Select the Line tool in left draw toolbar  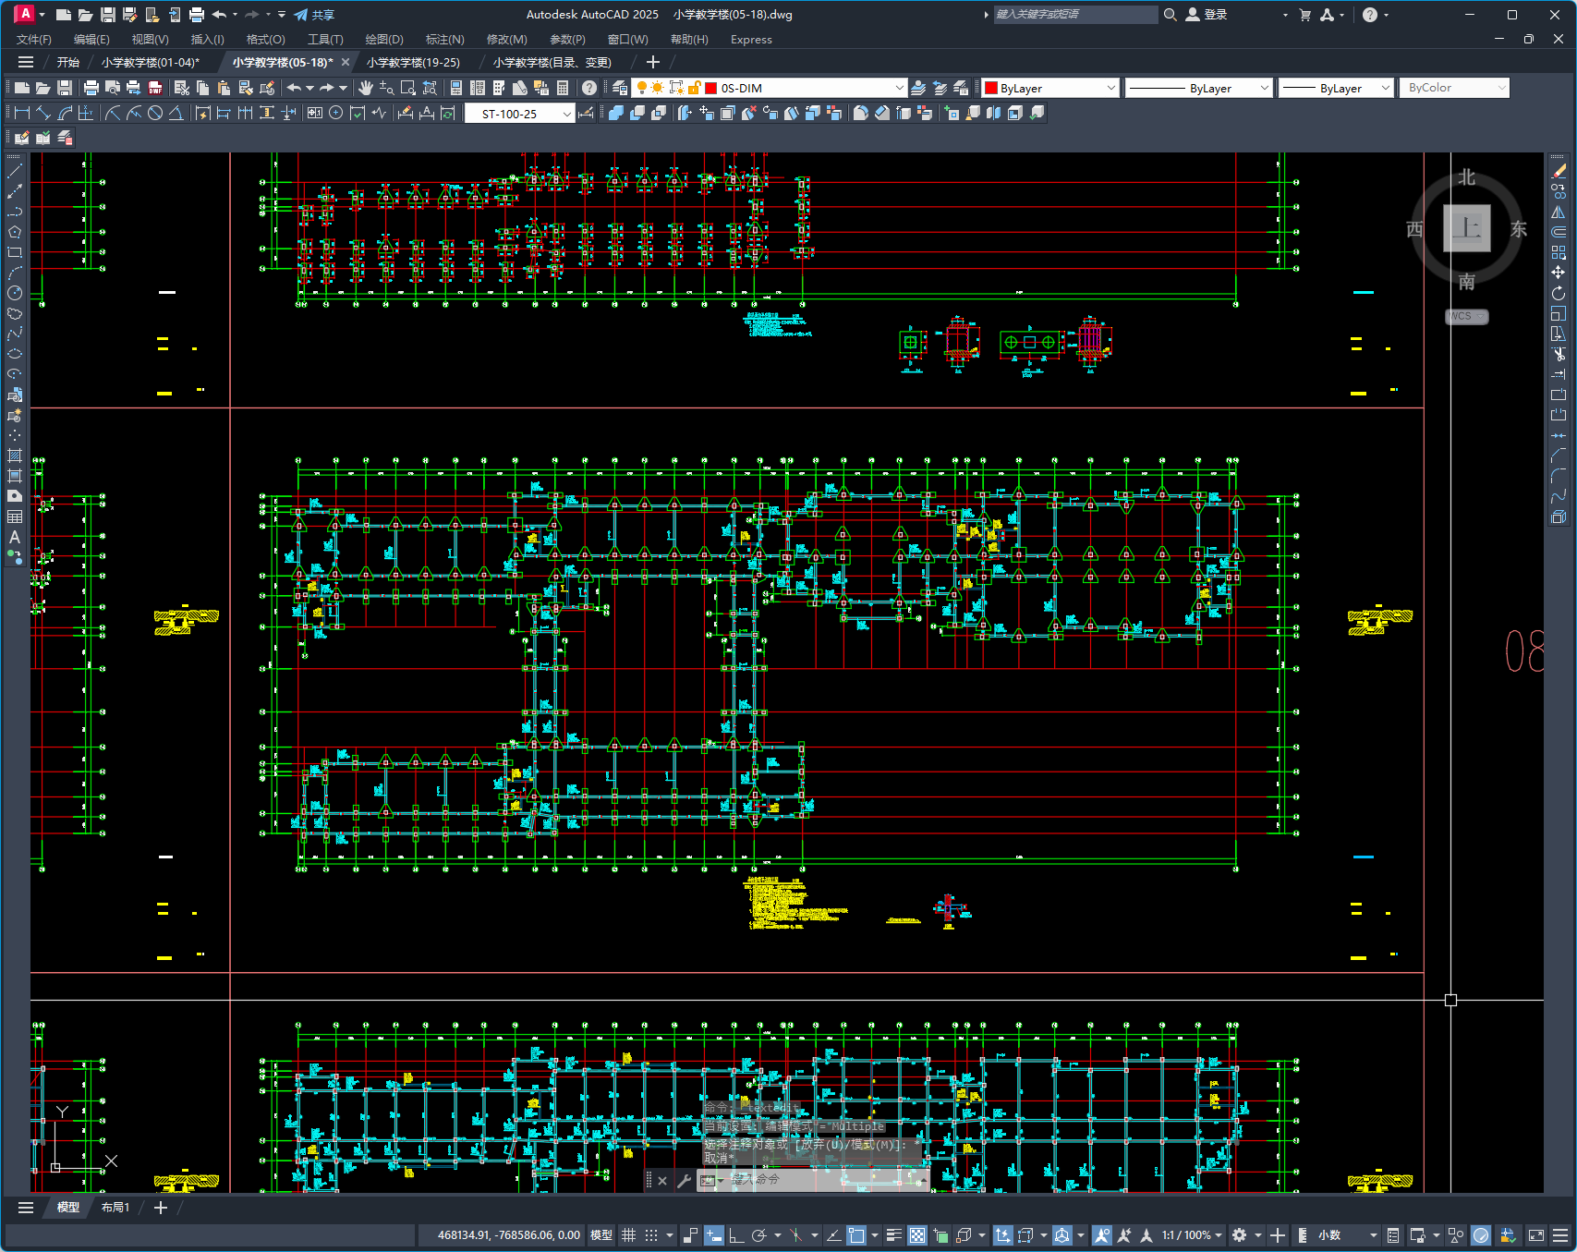tap(15, 171)
